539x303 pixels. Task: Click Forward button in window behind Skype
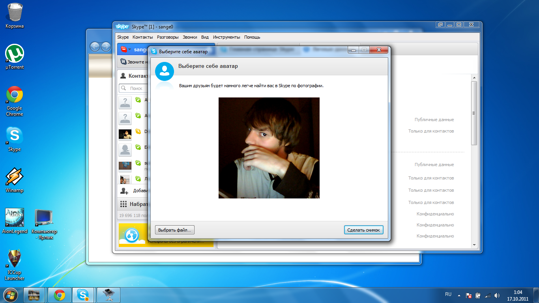point(106,47)
